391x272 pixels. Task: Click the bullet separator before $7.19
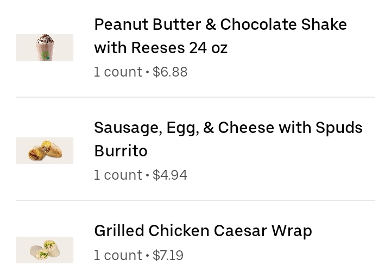147,256
